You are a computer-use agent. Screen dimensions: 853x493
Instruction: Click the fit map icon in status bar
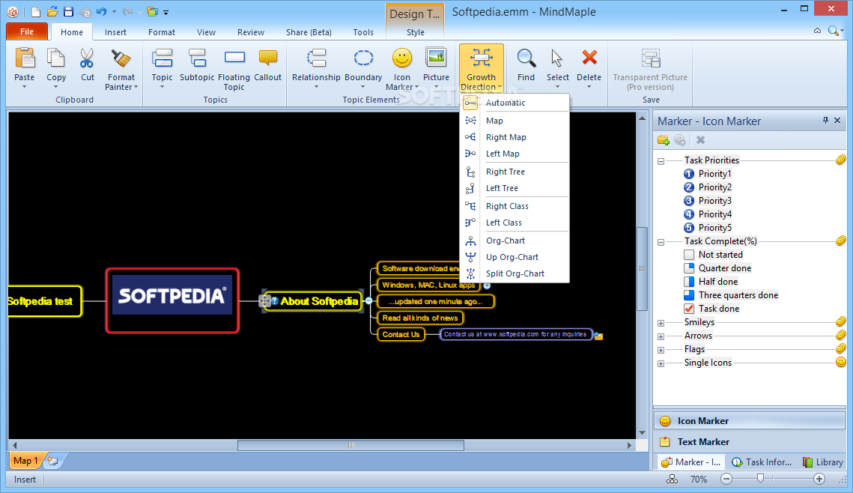click(673, 480)
